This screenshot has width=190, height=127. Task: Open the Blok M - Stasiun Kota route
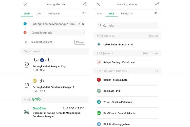(x=127, y=80)
